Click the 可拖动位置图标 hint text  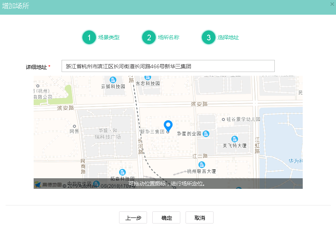click(x=167, y=184)
